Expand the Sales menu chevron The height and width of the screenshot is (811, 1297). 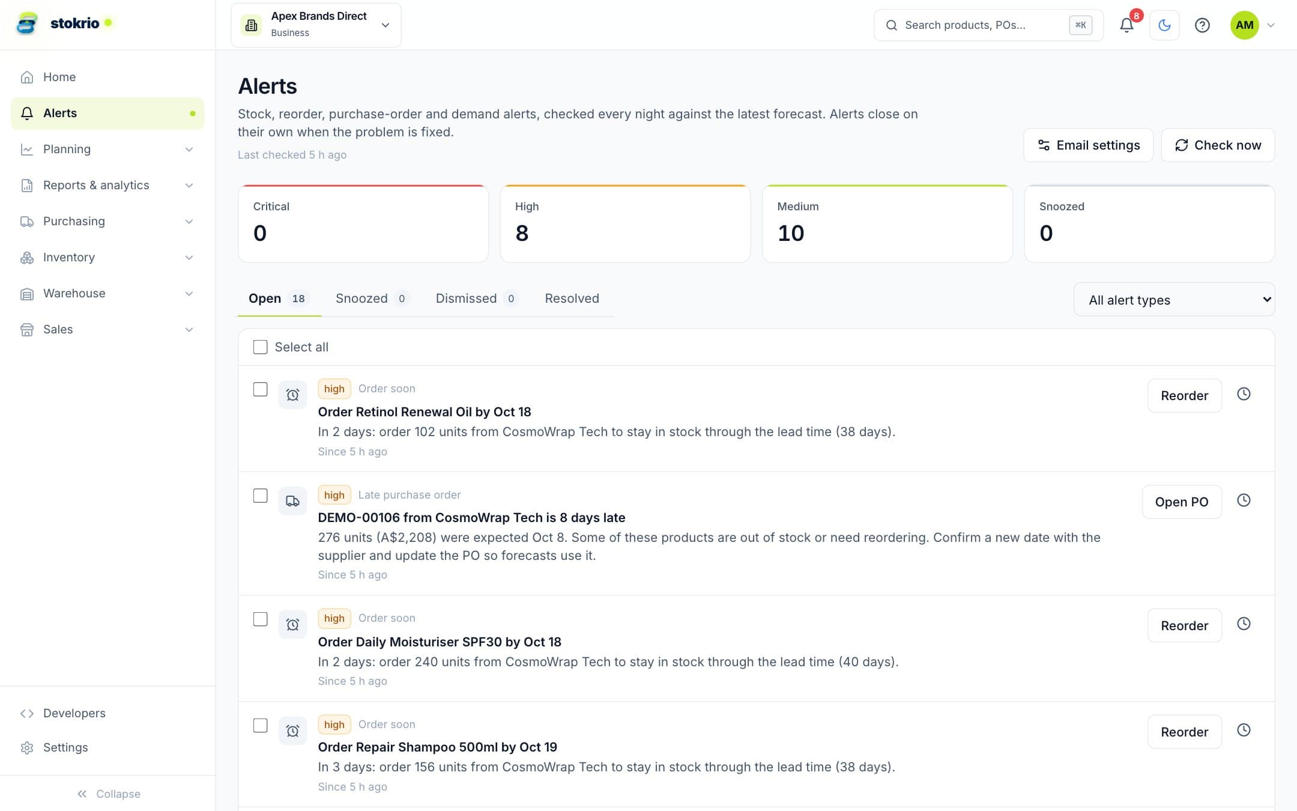tap(189, 329)
